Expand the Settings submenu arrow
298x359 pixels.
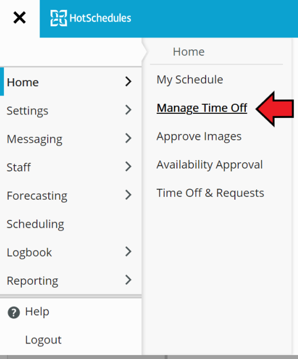(x=129, y=110)
